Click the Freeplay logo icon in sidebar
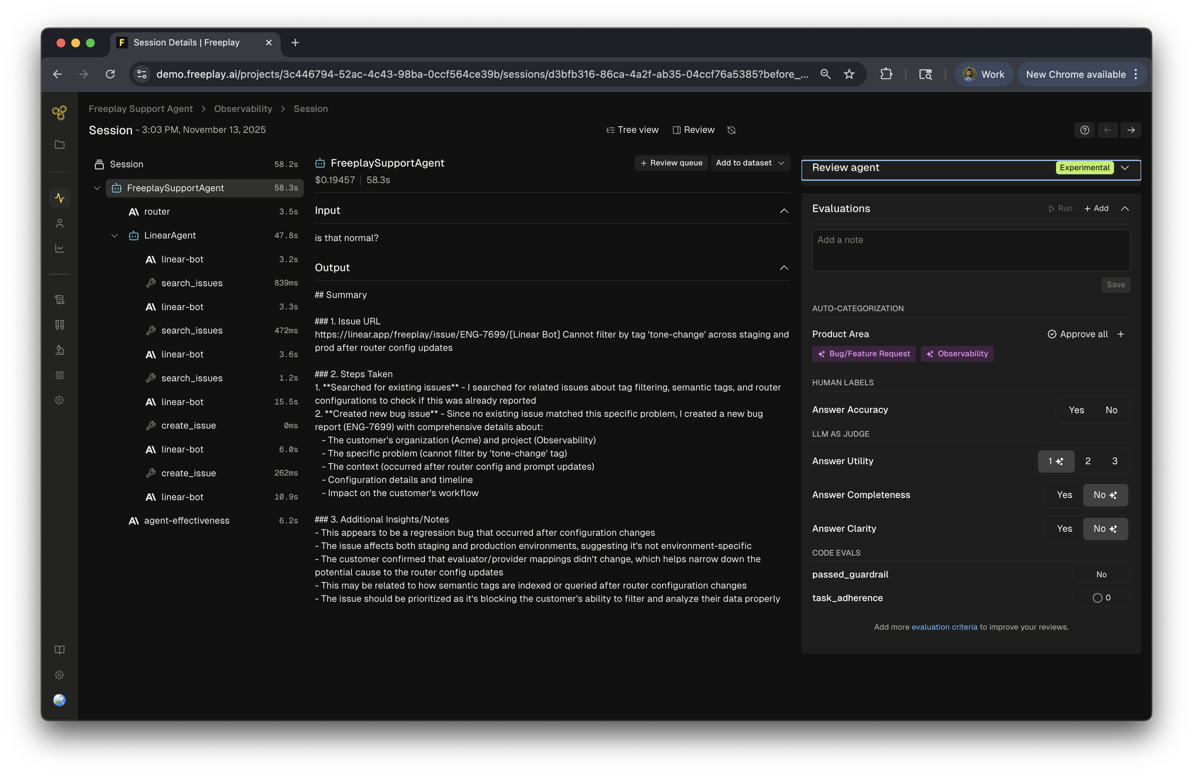Image resolution: width=1193 pixels, height=775 pixels. coord(59,113)
